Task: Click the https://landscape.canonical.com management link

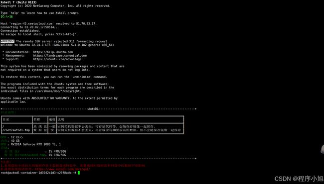Action: [60, 55]
